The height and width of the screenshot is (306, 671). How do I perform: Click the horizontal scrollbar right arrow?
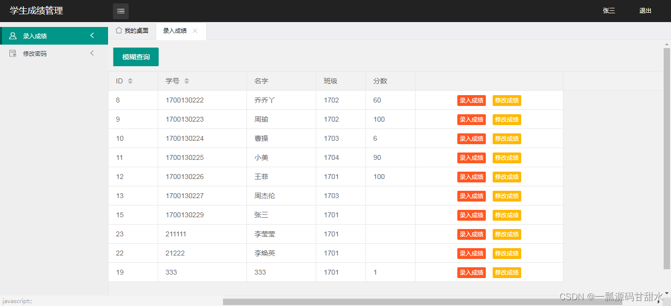[659, 302]
